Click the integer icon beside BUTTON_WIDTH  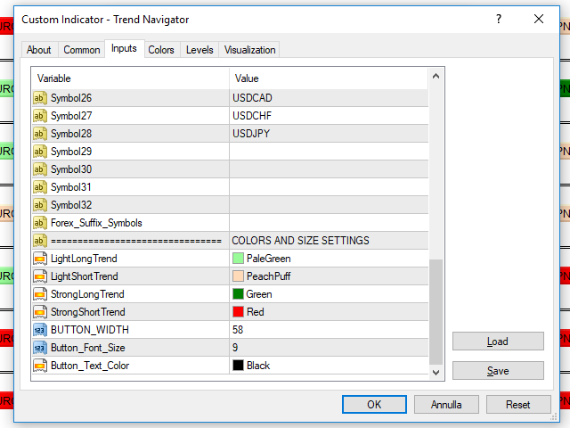point(40,330)
